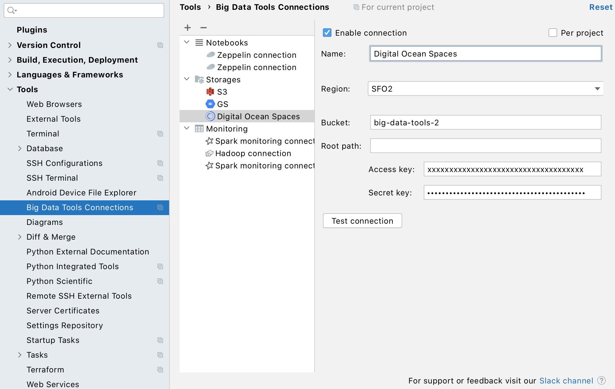The image size is (615, 389).
Task: Expand the Languages & Frameworks section
Action: (10, 75)
